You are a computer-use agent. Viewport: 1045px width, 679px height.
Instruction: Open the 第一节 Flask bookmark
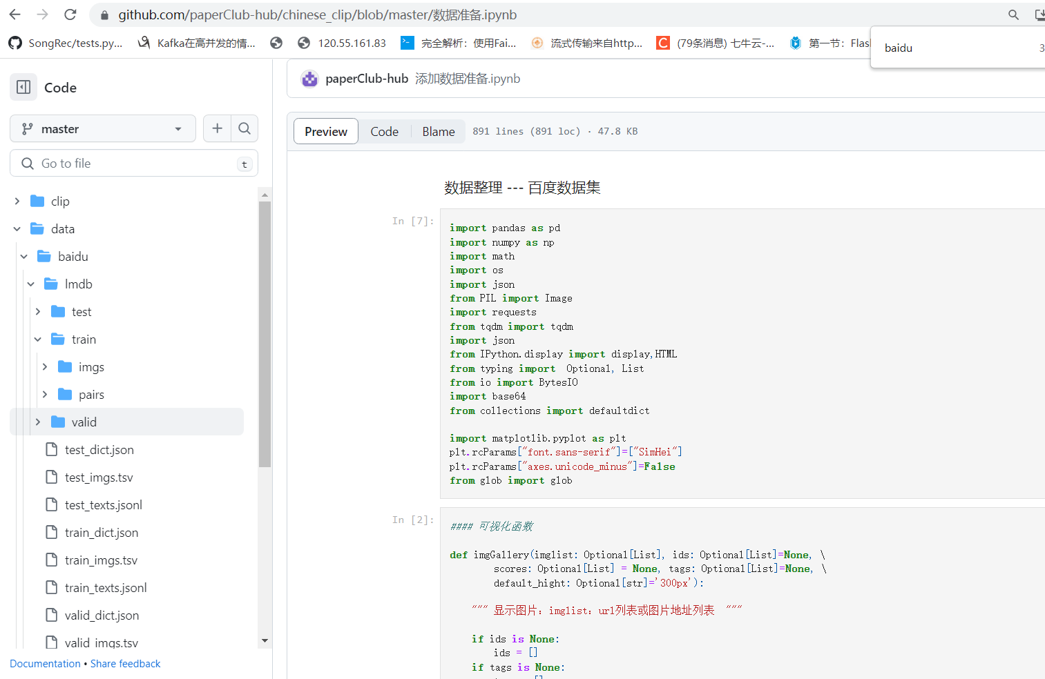pos(829,43)
